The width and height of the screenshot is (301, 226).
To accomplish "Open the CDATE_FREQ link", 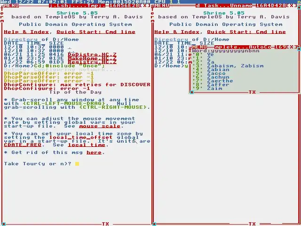I will (23, 145).
